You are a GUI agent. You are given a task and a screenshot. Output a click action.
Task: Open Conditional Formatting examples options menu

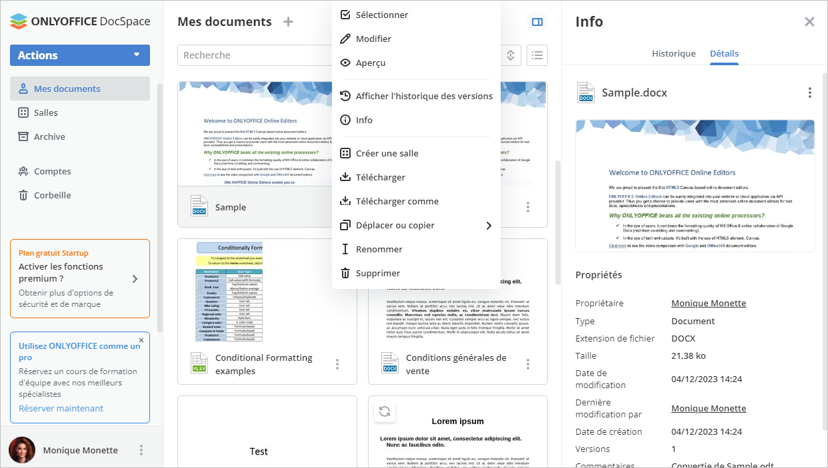(337, 364)
